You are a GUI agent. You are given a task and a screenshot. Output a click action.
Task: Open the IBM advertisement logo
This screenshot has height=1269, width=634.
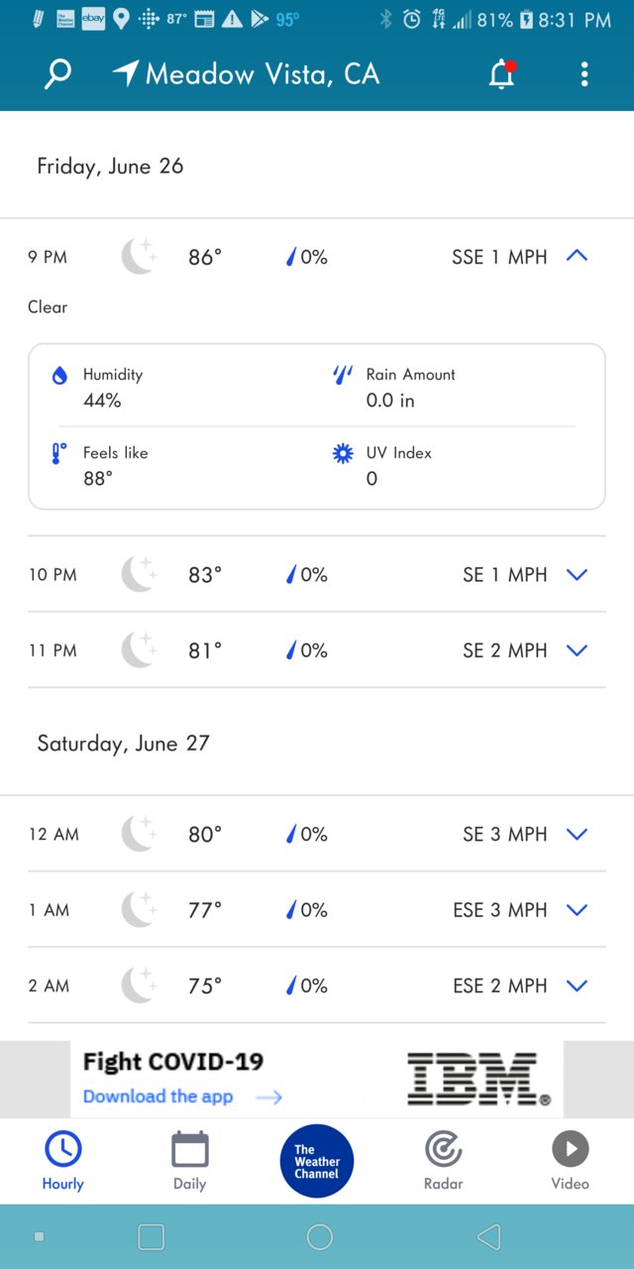click(479, 1079)
